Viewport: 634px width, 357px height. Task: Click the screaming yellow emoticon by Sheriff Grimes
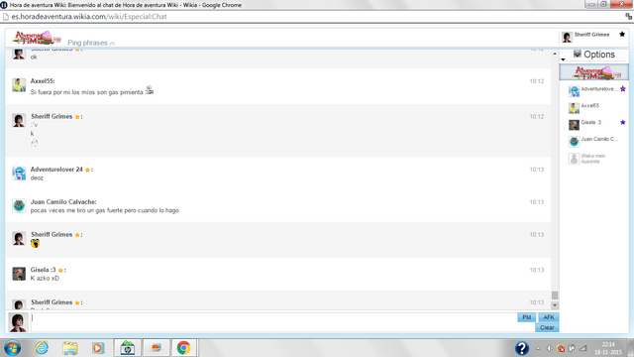pos(36,243)
